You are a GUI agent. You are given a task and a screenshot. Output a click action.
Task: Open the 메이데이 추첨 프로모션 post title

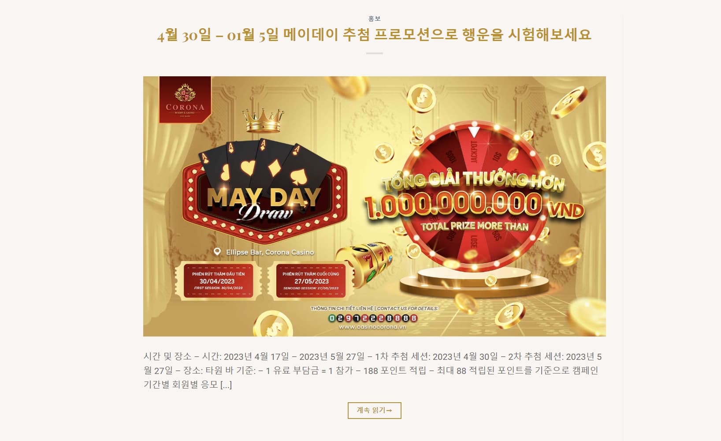click(374, 34)
